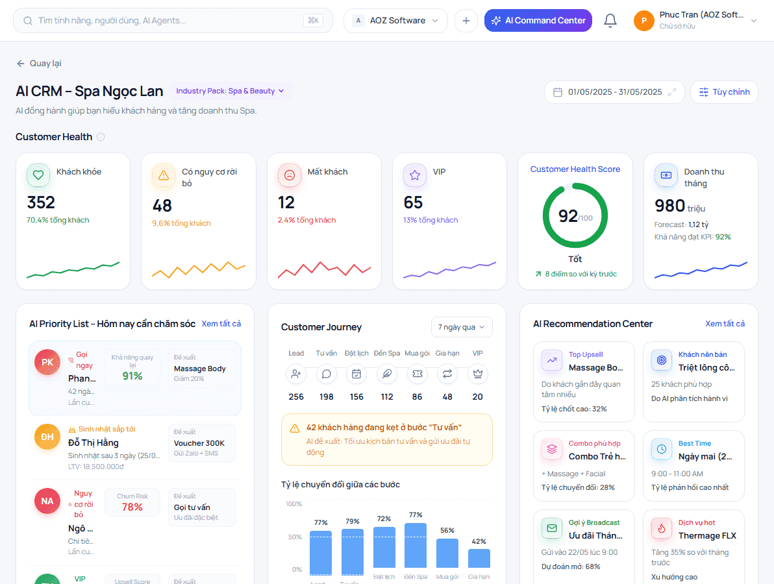This screenshot has width=774, height=584.
Task: Click the warning icon on Có nguy cơ rời bỏ card
Action: click(164, 175)
